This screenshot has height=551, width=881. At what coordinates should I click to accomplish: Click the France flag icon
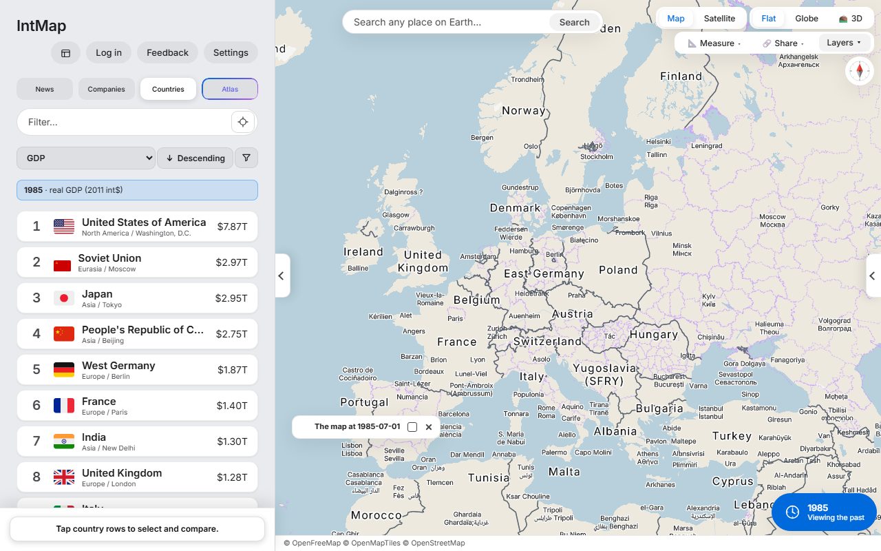(x=64, y=406)
